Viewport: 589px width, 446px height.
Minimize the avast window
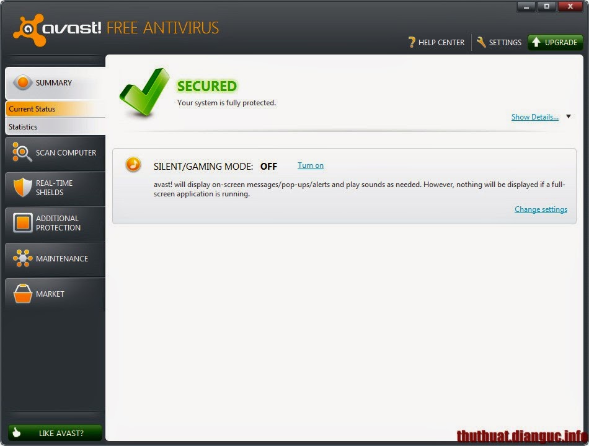(526, 6)
